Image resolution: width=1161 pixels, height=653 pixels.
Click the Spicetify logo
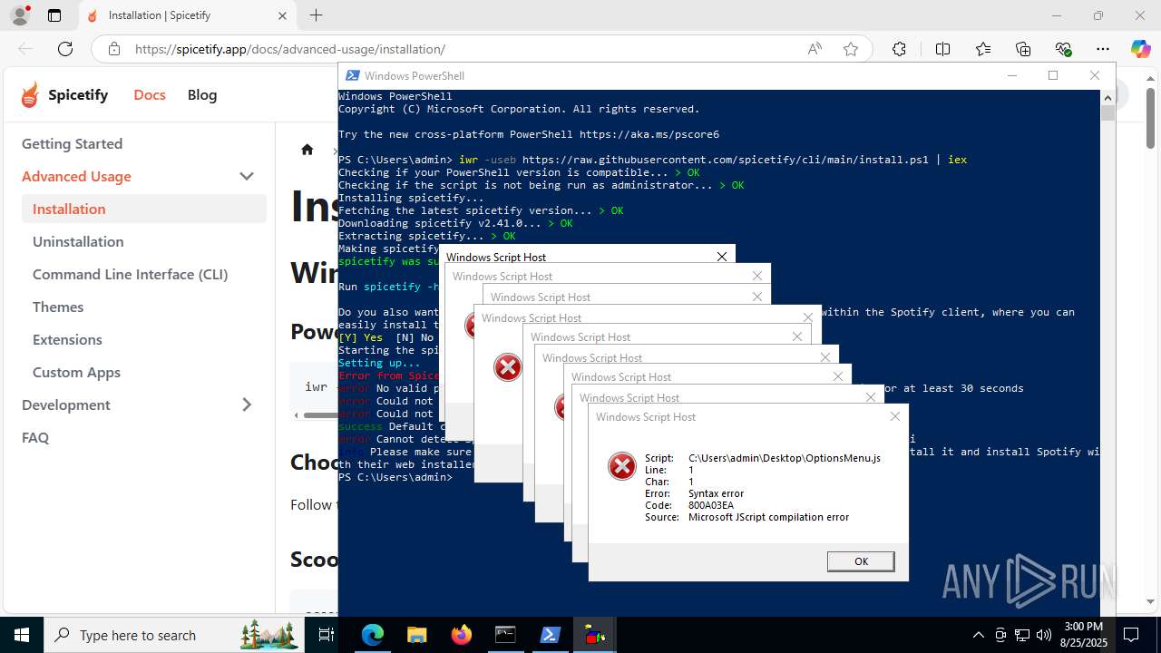(64, 94)
